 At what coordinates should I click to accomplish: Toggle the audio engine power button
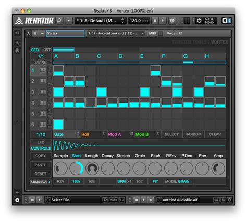coord(199,21)
